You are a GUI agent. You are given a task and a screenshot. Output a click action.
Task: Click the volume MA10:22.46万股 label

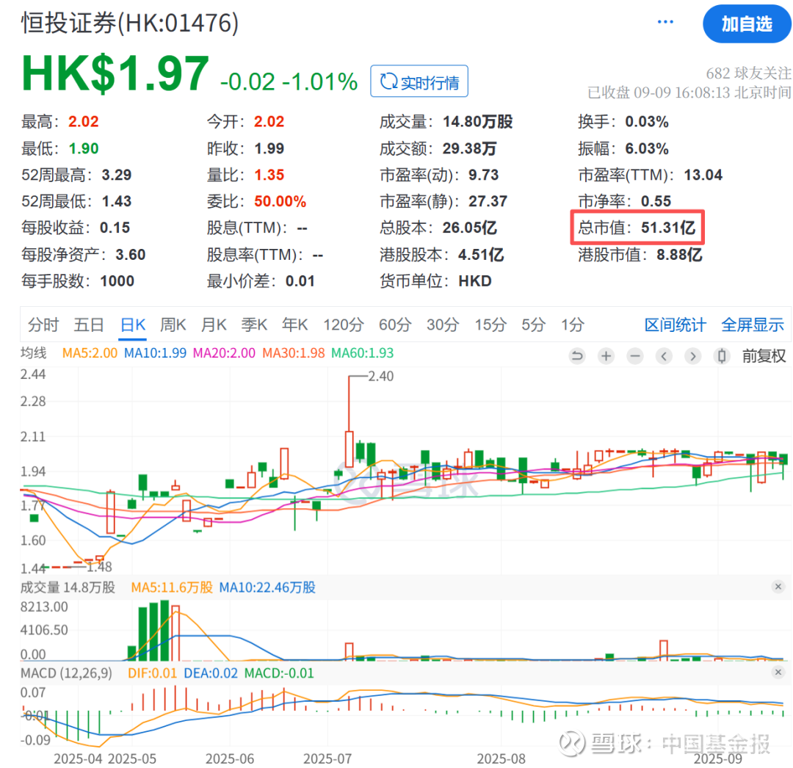click(x=267, y=587)
